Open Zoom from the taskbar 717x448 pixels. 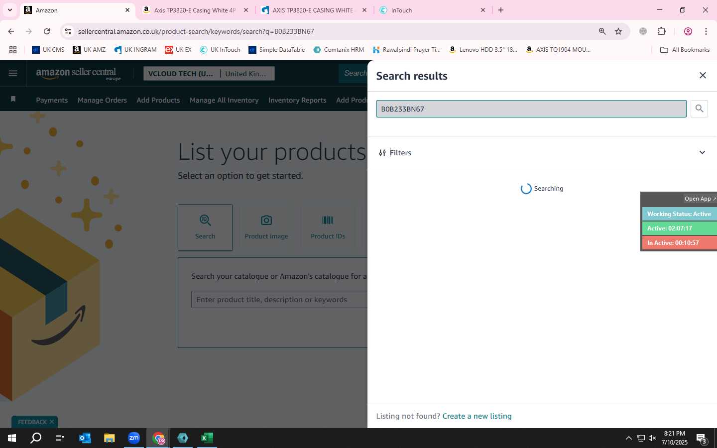[x=133, y=438]
